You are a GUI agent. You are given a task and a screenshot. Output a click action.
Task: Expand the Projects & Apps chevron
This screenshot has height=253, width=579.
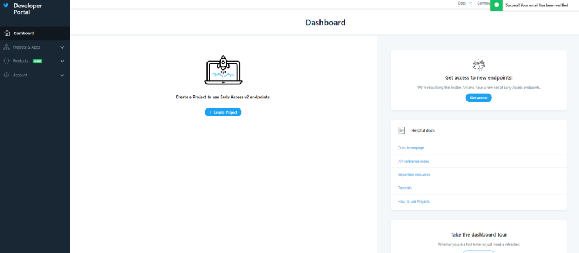pos(62,47)
